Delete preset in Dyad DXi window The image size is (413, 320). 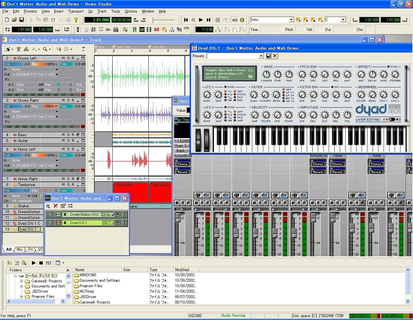point(275,56)
